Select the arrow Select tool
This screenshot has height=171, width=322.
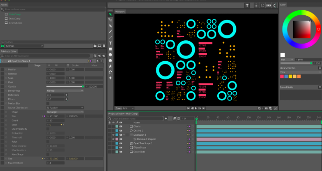tap(110, 14)
